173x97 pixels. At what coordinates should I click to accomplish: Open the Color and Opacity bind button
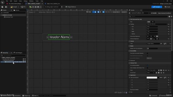[x=165, y=78]
